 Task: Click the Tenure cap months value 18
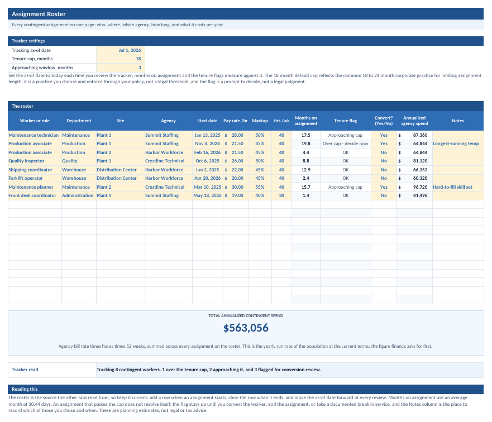click(x=121, y=59)
